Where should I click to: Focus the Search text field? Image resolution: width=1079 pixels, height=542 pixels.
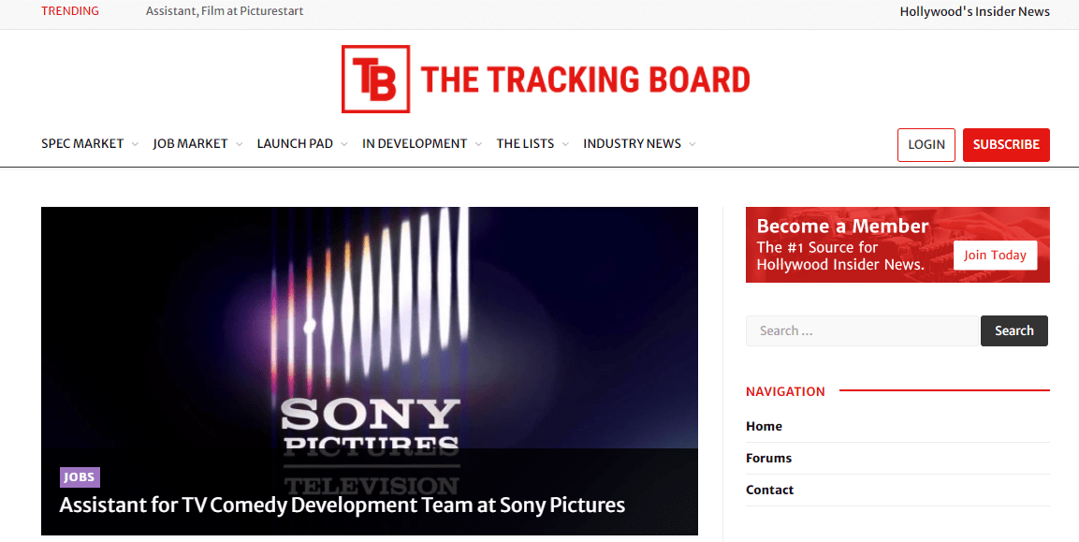pyautogui.click(x=861, y=330)
